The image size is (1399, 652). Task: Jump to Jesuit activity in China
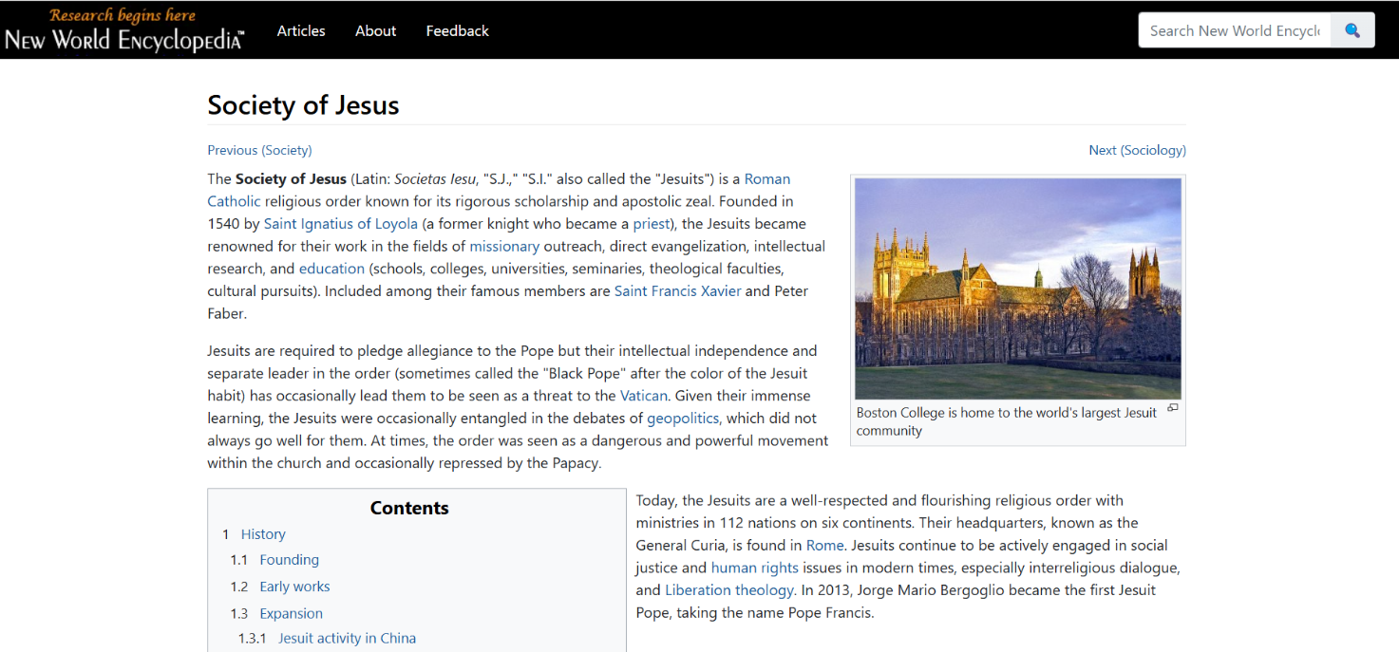coord(348,638)
